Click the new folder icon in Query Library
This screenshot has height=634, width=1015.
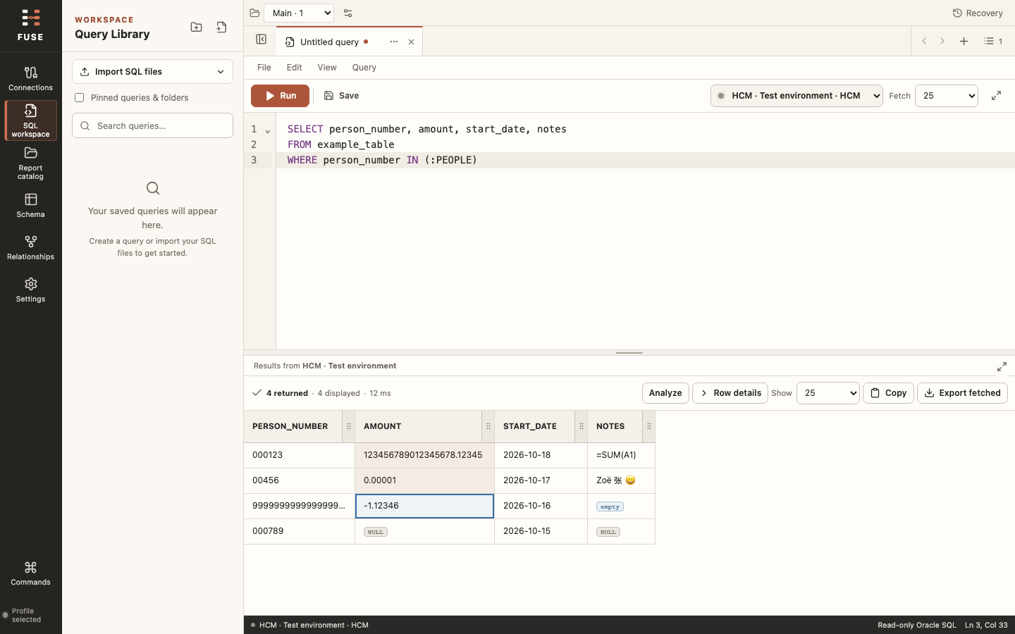(x=197, y=27)
